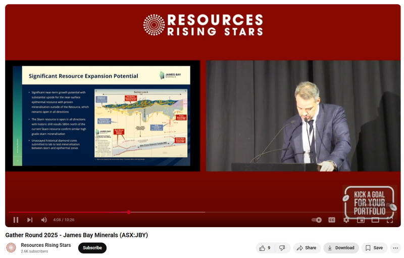This screenshot has height=258, width=404.
Task: Share this video
Action: tap(307, 248)
